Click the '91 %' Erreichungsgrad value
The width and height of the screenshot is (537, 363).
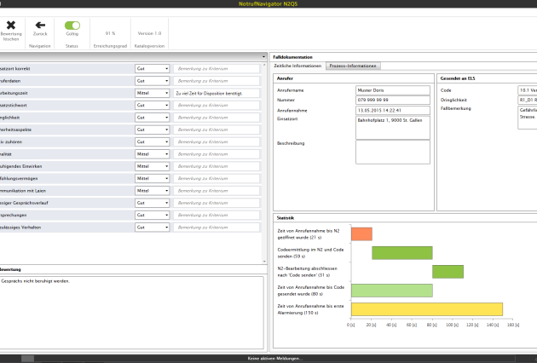tap(110, 33)
